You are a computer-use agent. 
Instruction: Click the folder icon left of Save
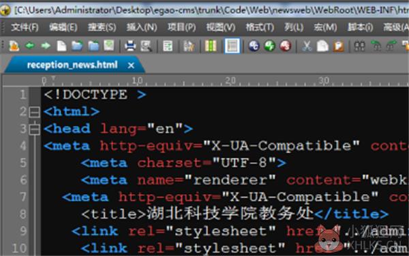point(93,46)
